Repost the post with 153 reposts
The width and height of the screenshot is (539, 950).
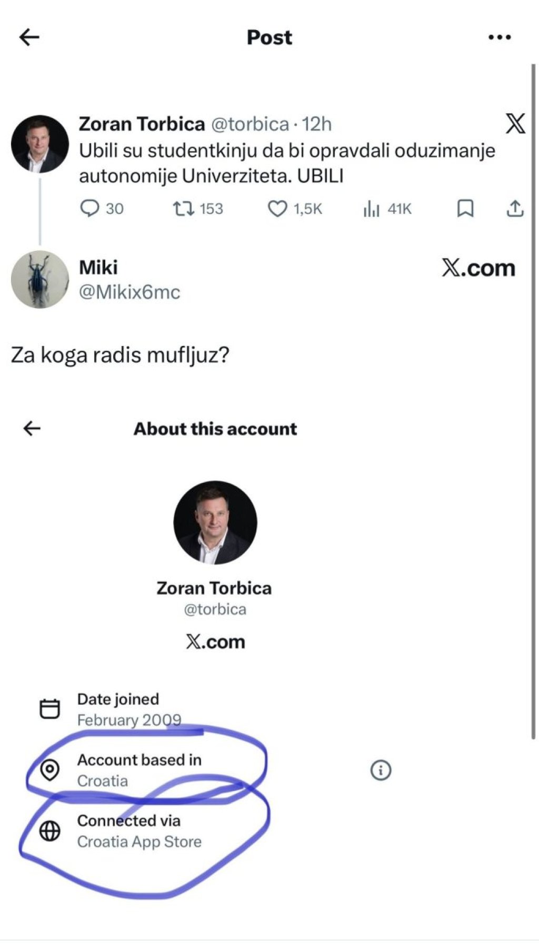(x=183, y=209)
